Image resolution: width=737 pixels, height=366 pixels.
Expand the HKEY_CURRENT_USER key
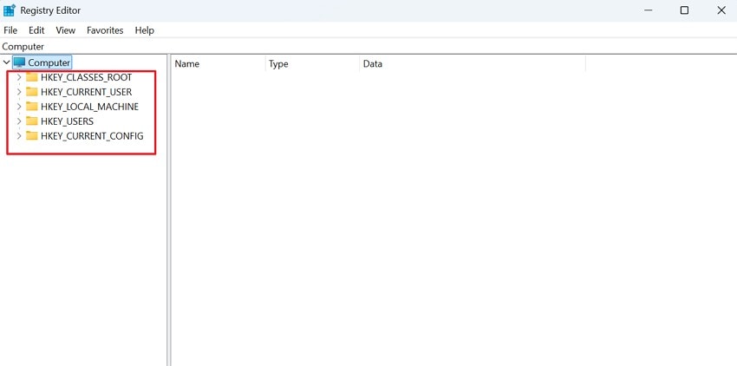click(x=19, y=92)
